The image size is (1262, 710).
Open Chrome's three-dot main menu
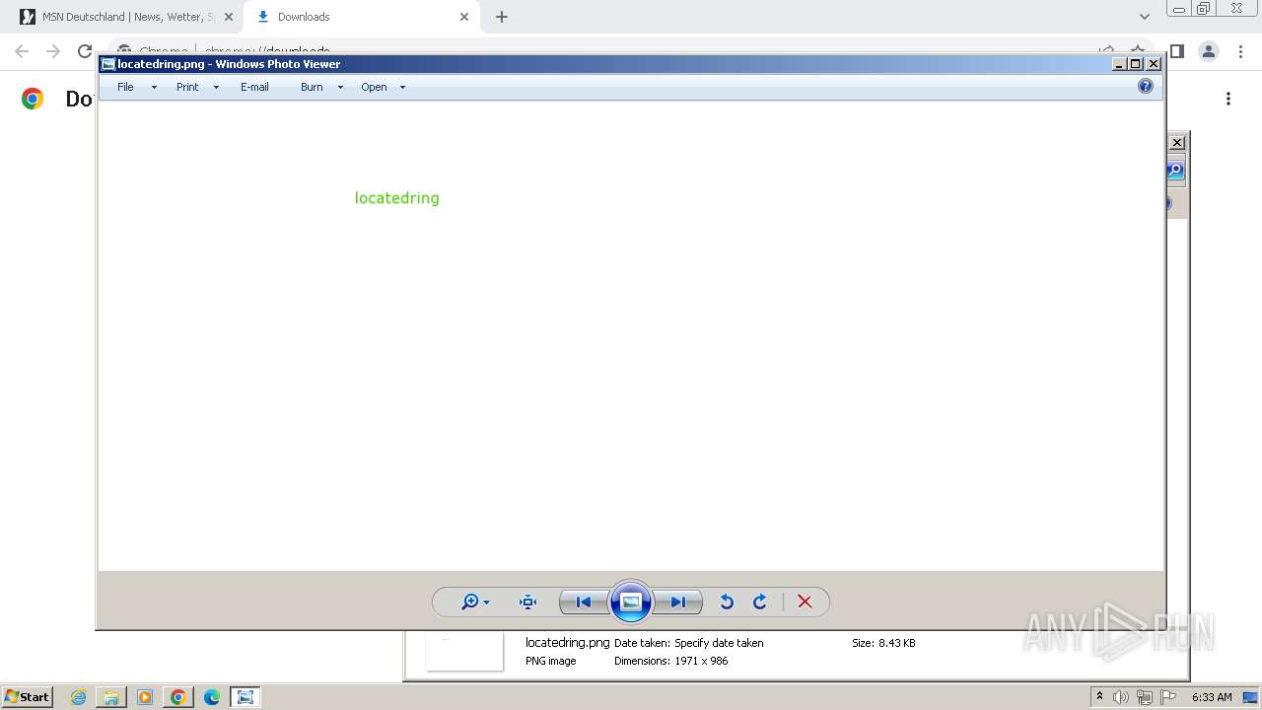(x=1240, y=51)
